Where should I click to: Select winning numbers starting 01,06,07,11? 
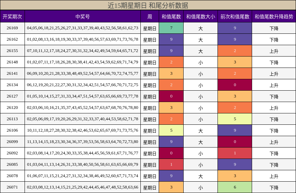click(83, 176)
